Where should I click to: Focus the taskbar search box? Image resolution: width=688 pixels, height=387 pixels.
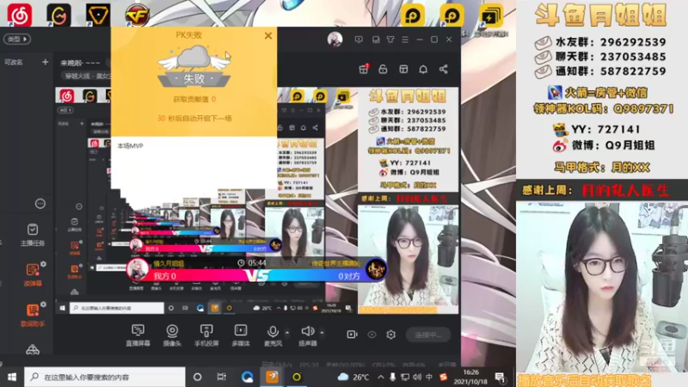tap(105, 377)
